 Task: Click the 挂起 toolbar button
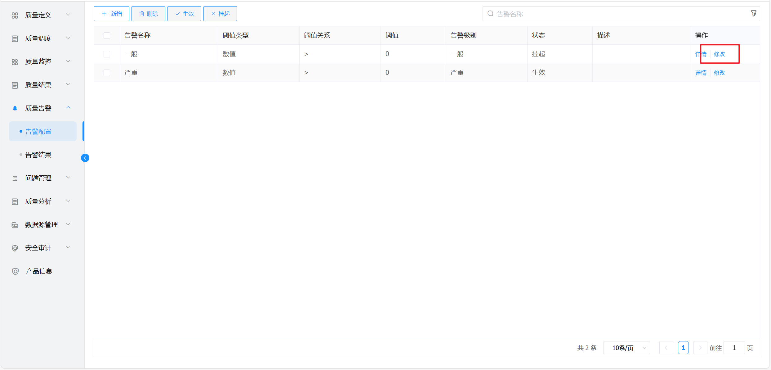pyautogui.click(x=220, y=14)
